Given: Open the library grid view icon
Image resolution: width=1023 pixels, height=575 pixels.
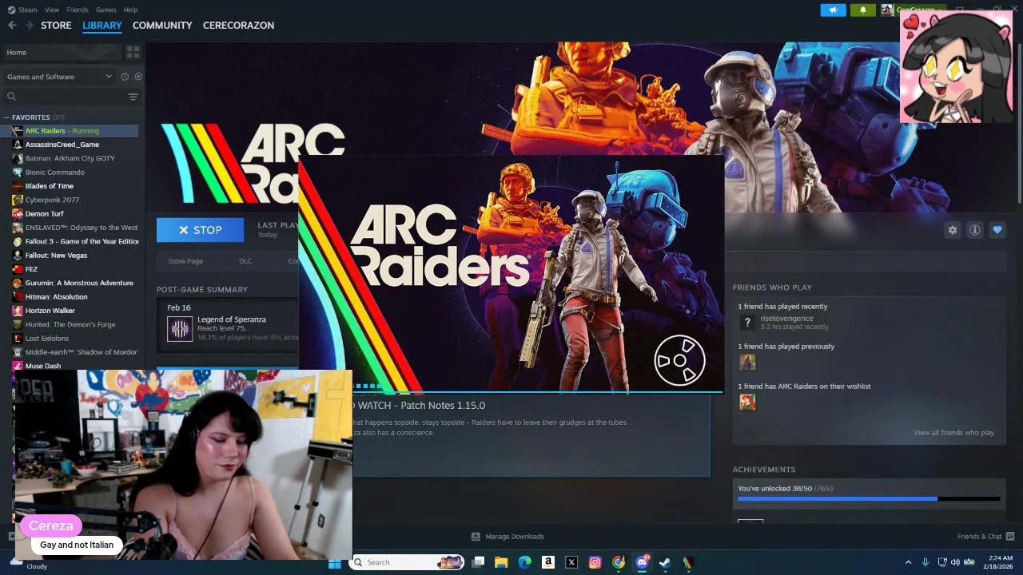Looking at the screenshot, I should click(133, 52).
